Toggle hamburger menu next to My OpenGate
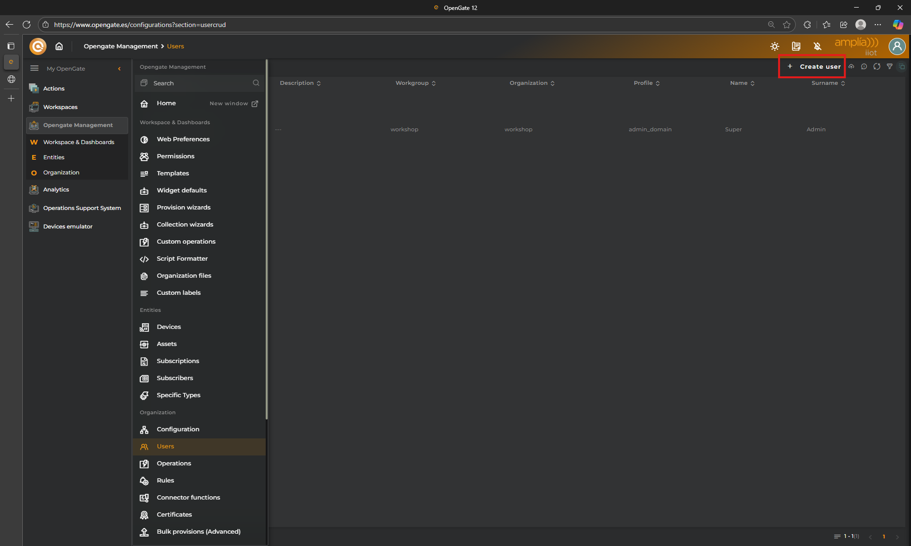 click(x=34, y=68)
